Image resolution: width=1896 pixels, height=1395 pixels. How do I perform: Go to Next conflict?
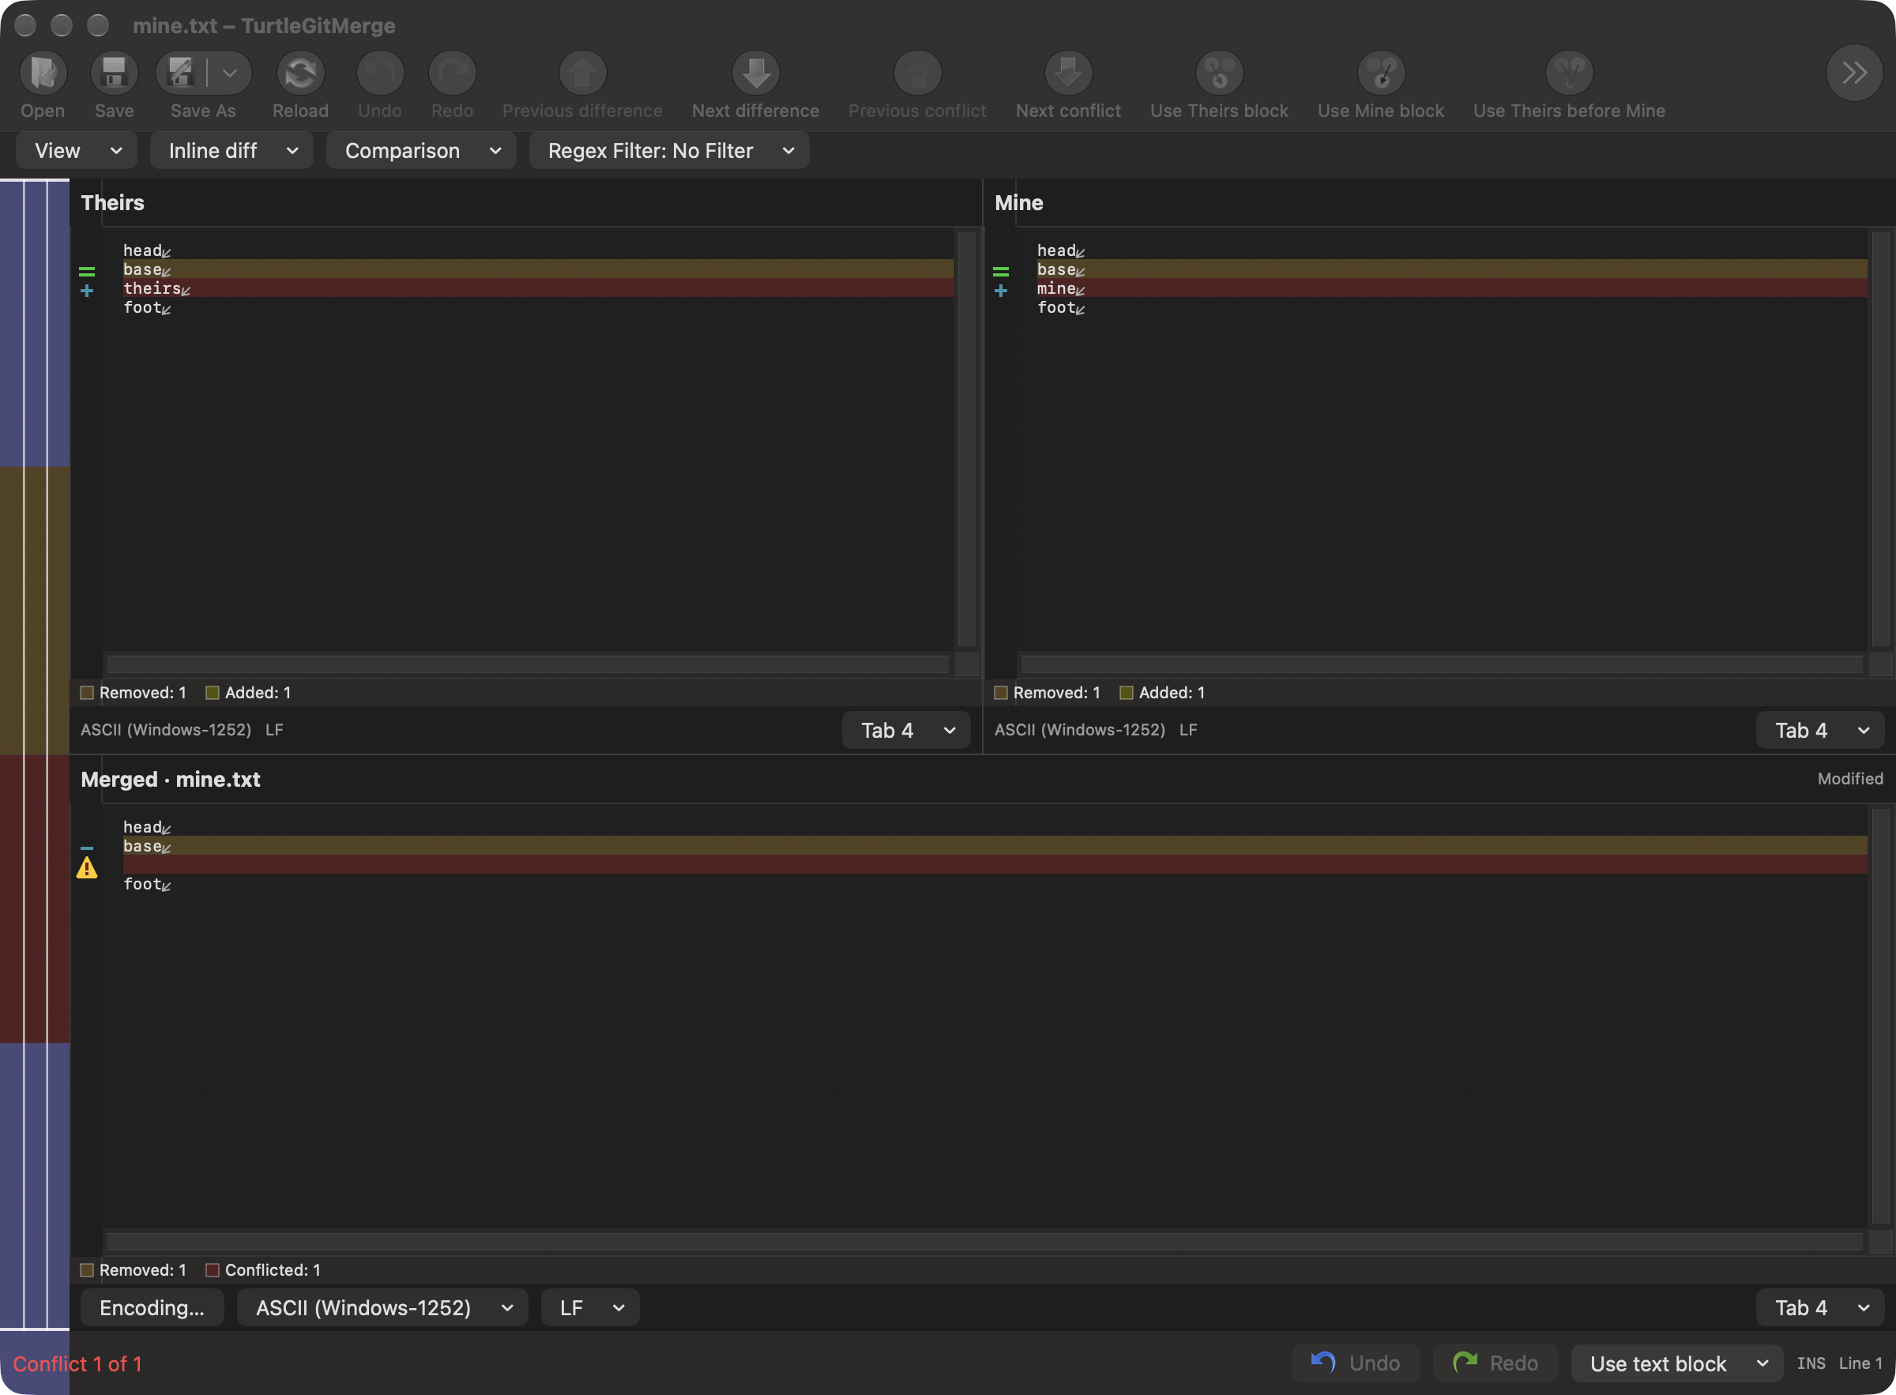[x=1068, y=73]
